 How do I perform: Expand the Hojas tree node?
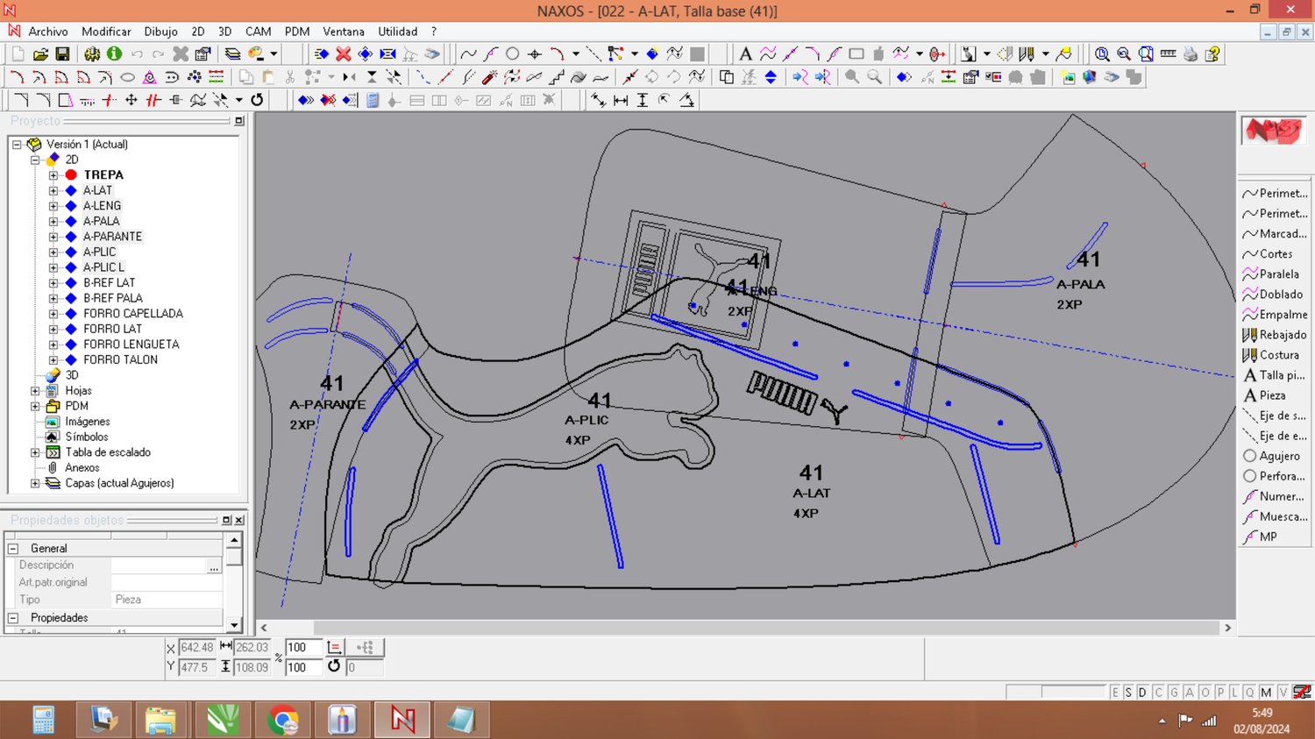tap(35, 391)
